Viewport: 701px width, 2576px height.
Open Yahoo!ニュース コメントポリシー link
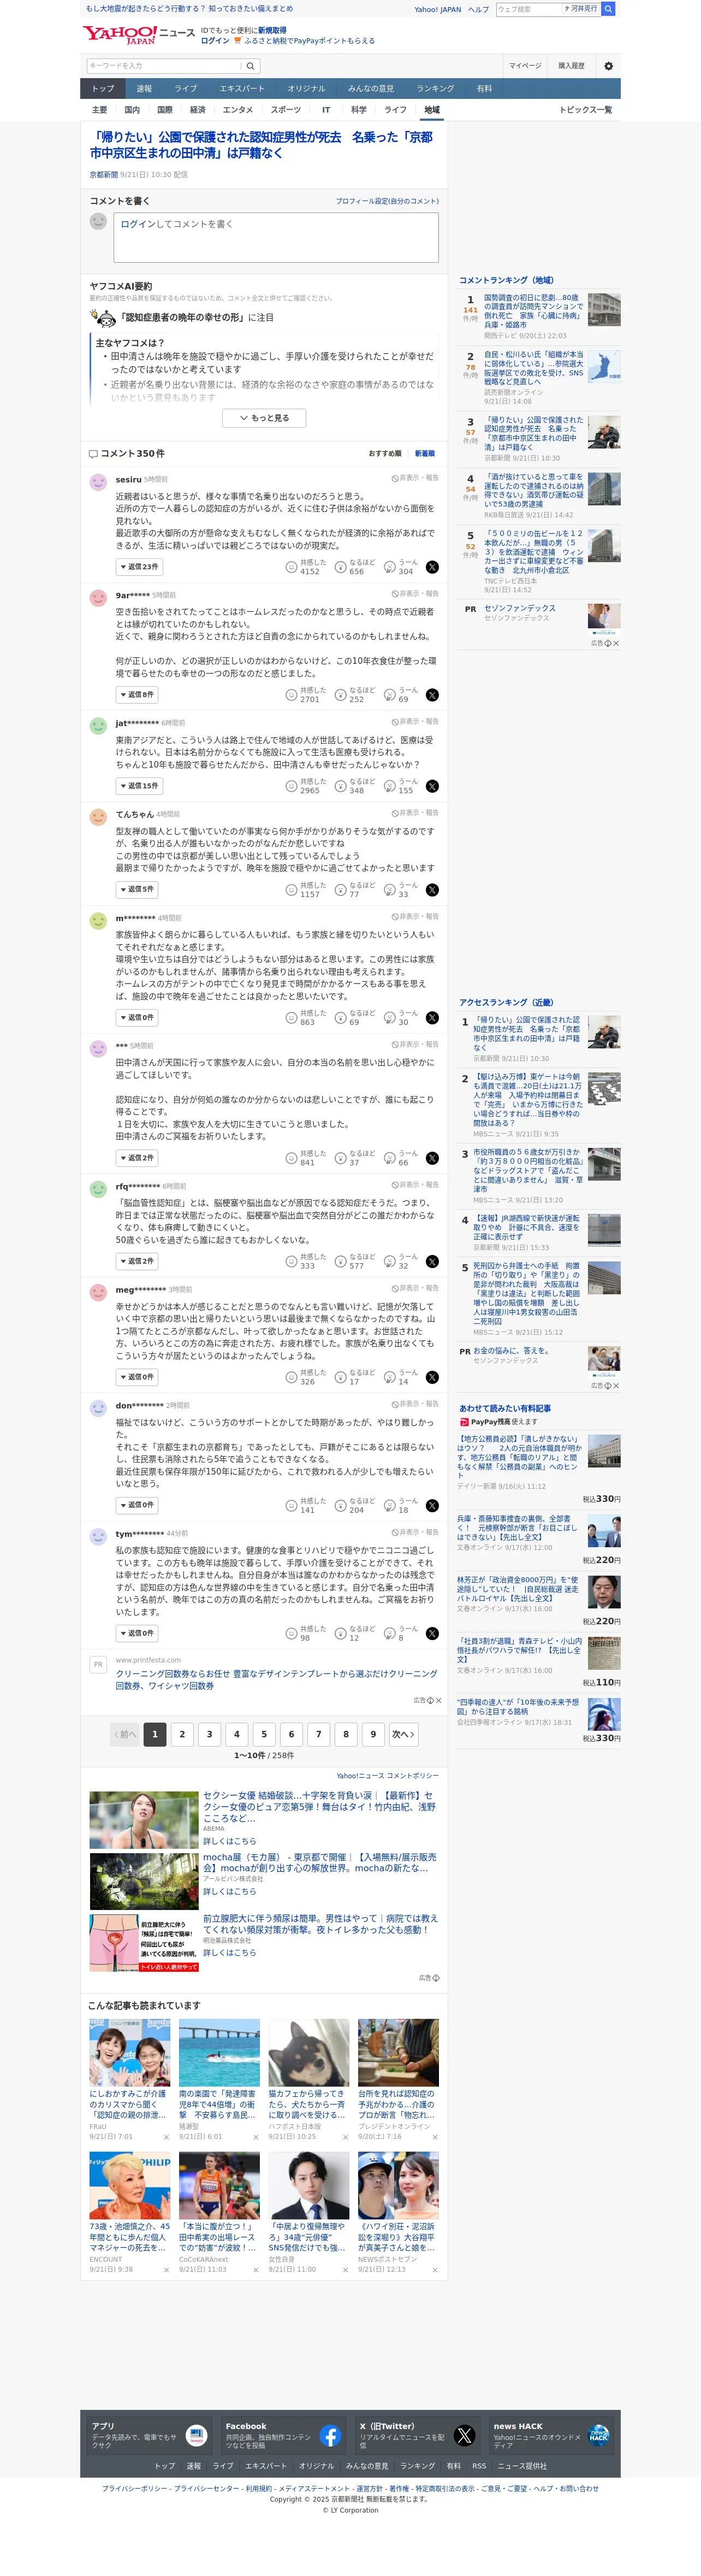388,1776
